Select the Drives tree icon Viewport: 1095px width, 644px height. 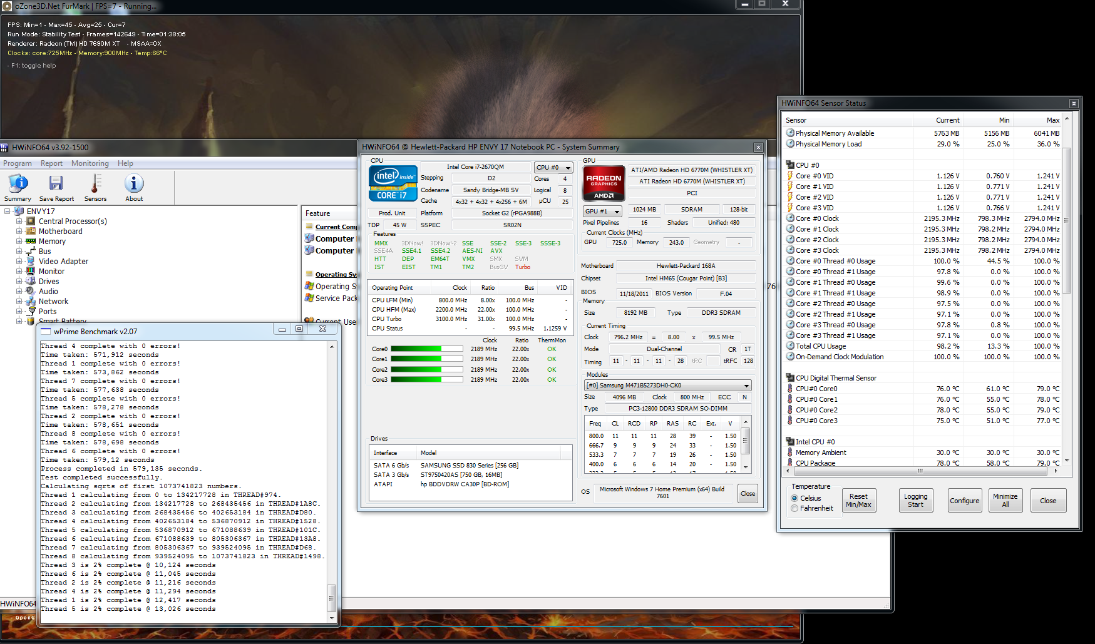coord(31,281)
